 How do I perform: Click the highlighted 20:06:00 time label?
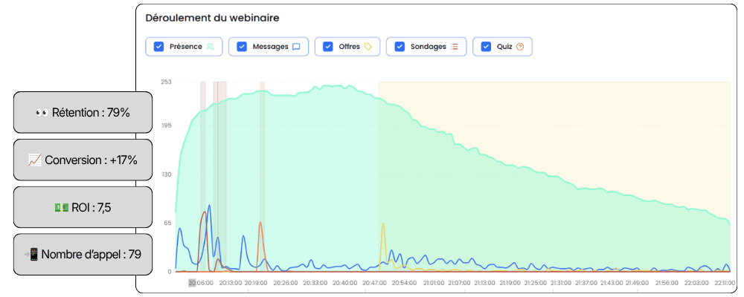pos(199,283)
